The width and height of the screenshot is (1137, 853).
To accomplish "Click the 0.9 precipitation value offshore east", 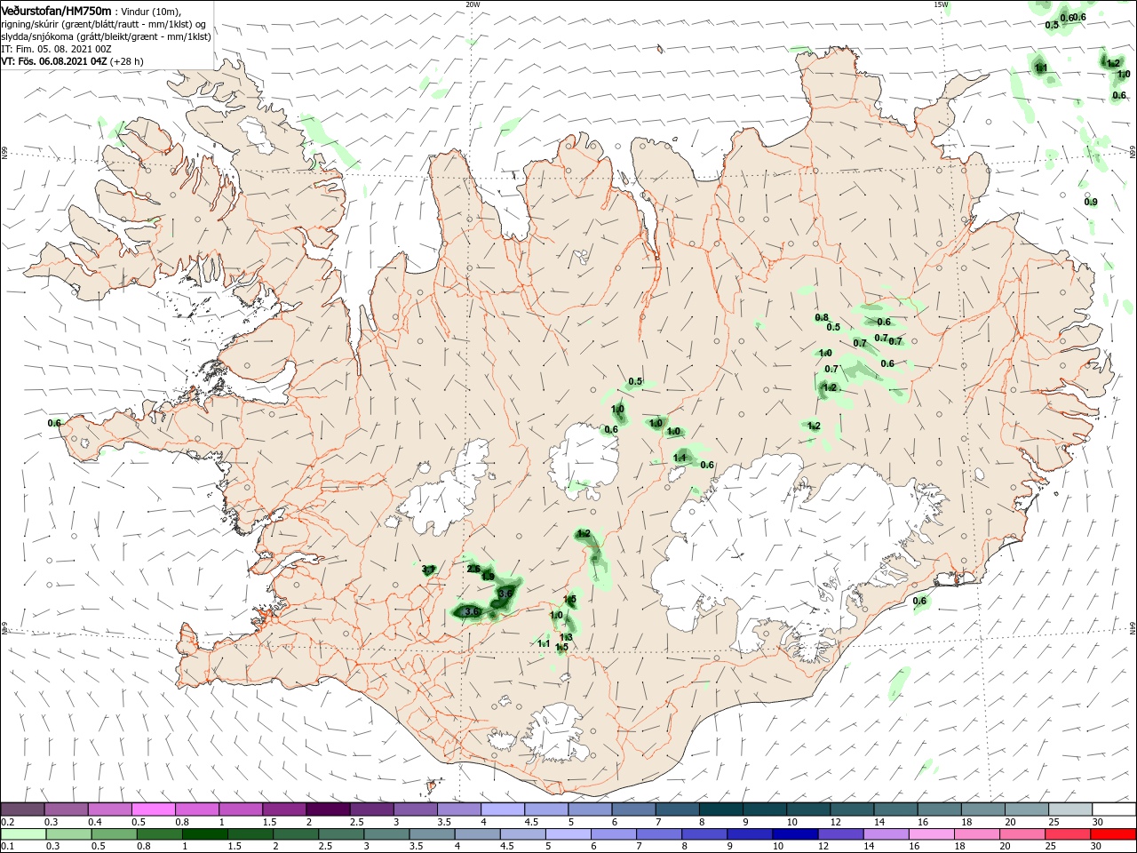I will (x=1091, y=202).
